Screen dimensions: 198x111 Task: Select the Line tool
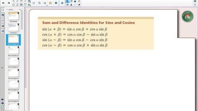click(75, 5)
